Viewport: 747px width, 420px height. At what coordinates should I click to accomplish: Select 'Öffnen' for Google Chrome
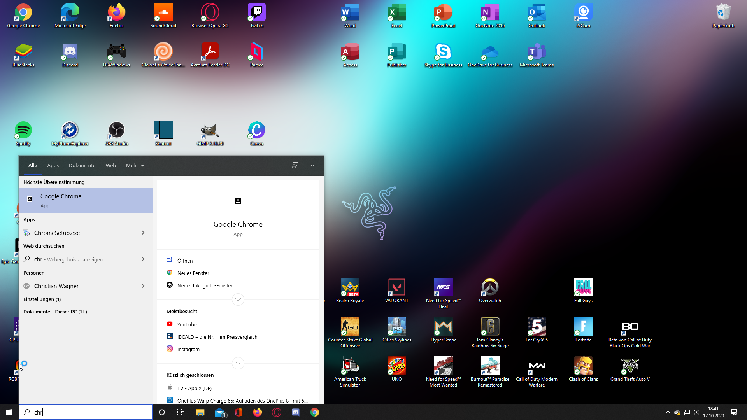pos(185,260)
